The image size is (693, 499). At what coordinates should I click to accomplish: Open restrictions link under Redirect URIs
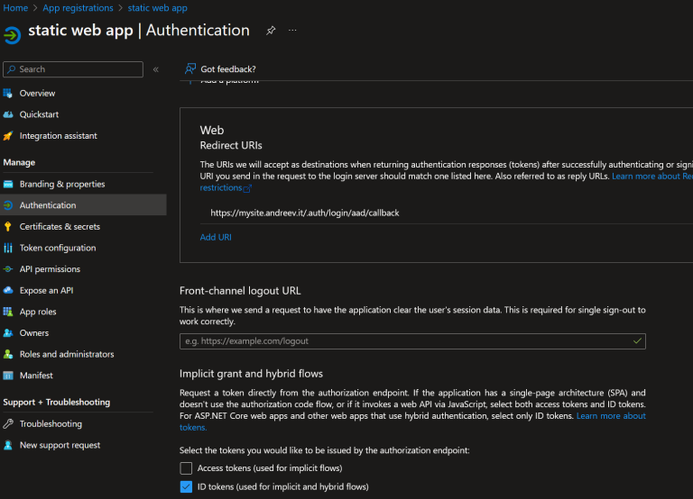coord(221,187)
